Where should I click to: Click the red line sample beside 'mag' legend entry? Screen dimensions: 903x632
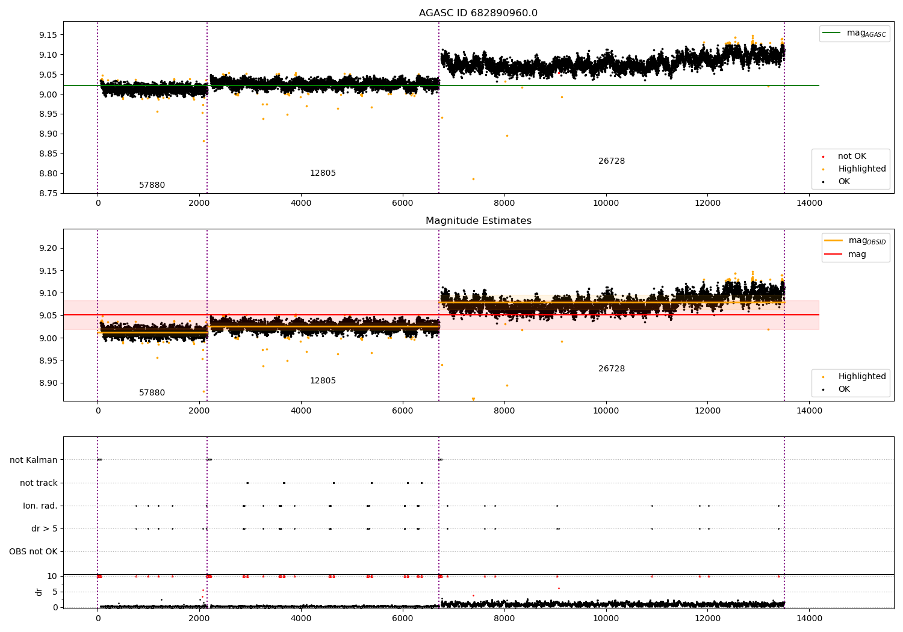[x=833, y=255]
